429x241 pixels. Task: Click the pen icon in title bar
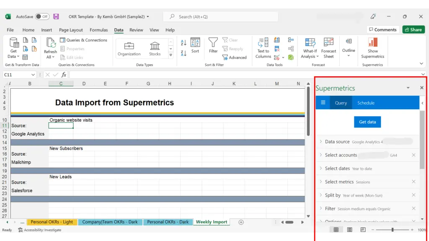(373, 16)
